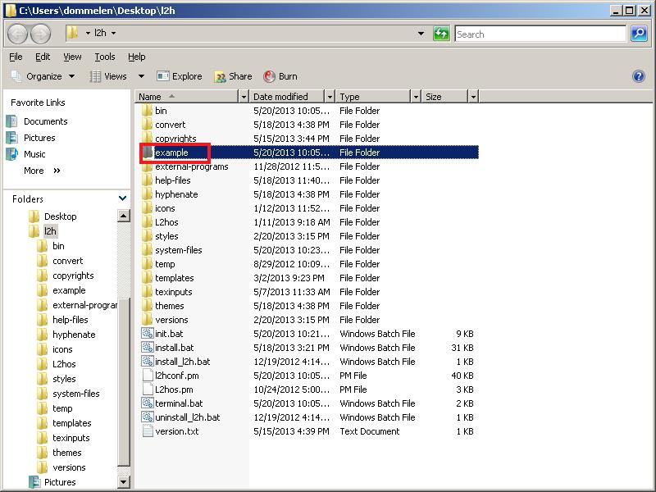Click the convert folder in file list
The width and height of the screenshot is (656, 492).
click(x=170, y=125)
